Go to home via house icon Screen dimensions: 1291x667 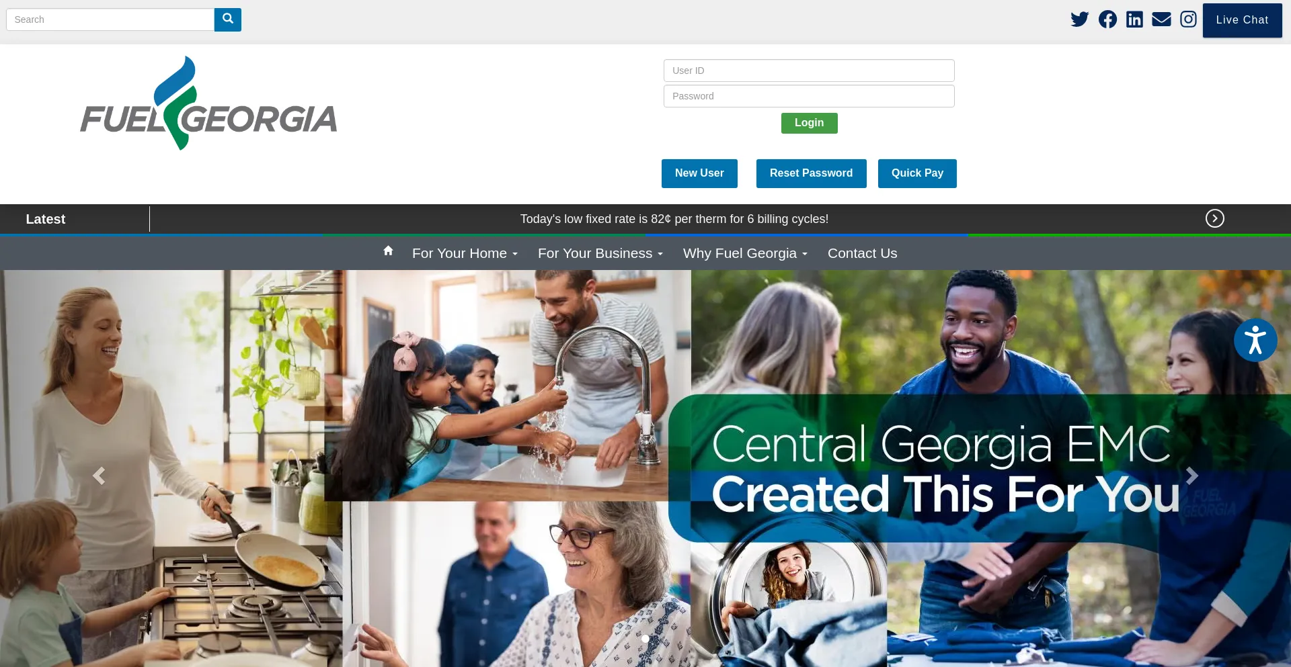388,251
